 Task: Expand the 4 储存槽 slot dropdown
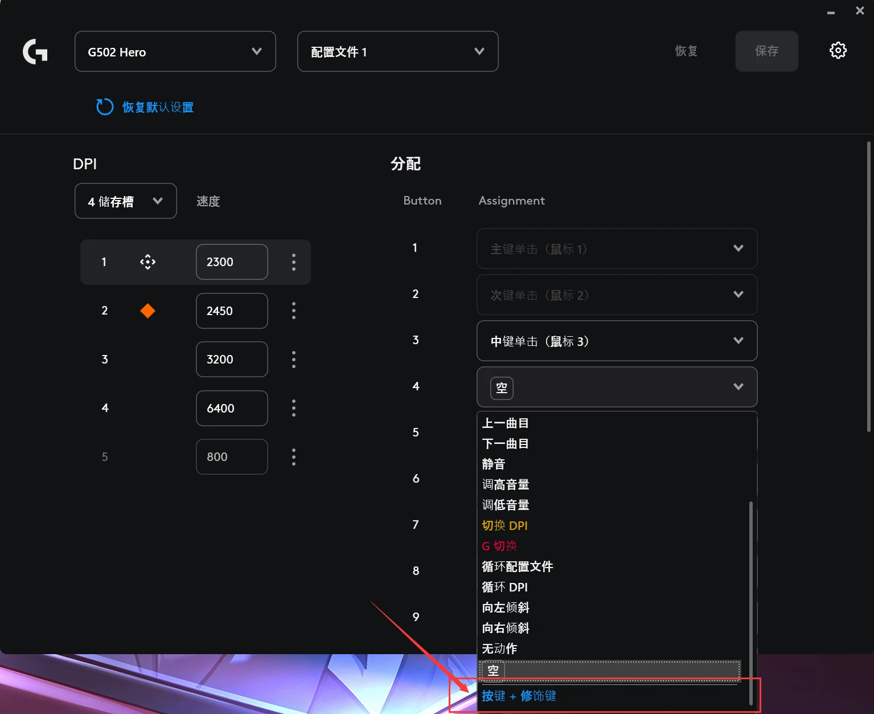[x=126, y=201]
